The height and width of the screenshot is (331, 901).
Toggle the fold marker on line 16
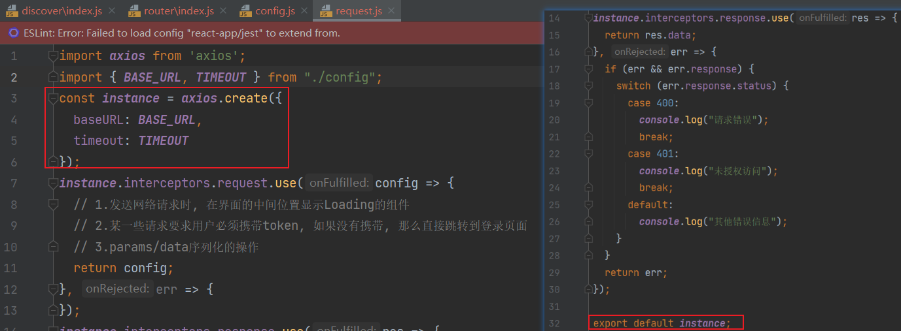588,52
